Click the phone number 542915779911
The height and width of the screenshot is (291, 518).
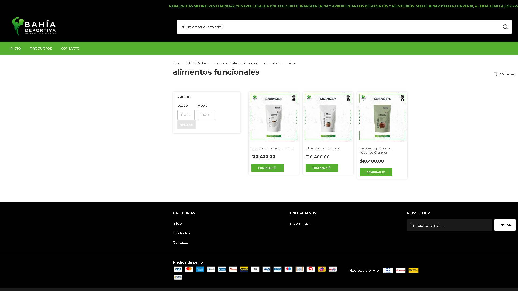[300, 224]
